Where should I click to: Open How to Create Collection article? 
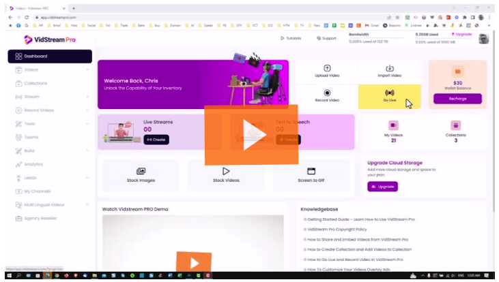click(359, 249)
